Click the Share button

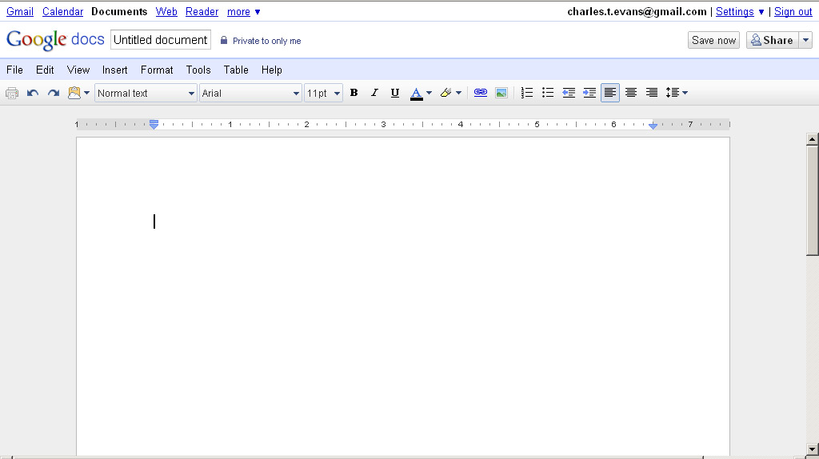[773, 40]
